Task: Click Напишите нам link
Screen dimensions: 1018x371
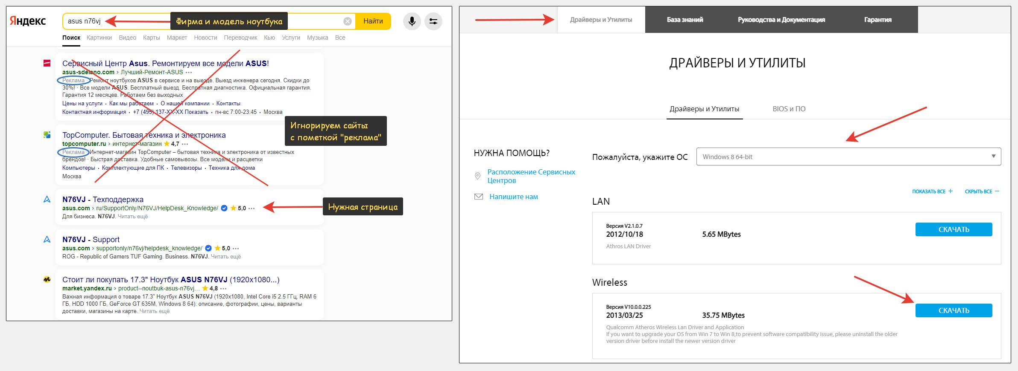Action: click(514, 197)
